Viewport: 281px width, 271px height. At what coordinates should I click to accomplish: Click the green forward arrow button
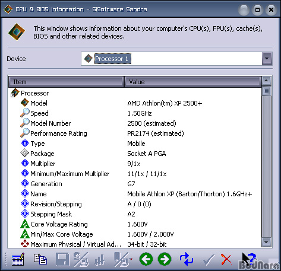[165, 259]
